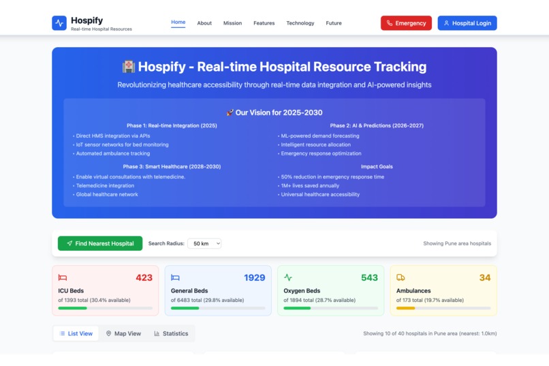Click '1M+ lives saved annually' bullet
The width and height of the screenshot is (549, 366).
coord(310,185)
